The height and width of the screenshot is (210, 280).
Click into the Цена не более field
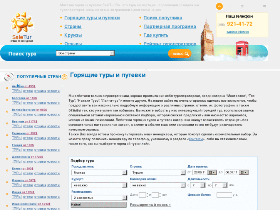point(224,195)
